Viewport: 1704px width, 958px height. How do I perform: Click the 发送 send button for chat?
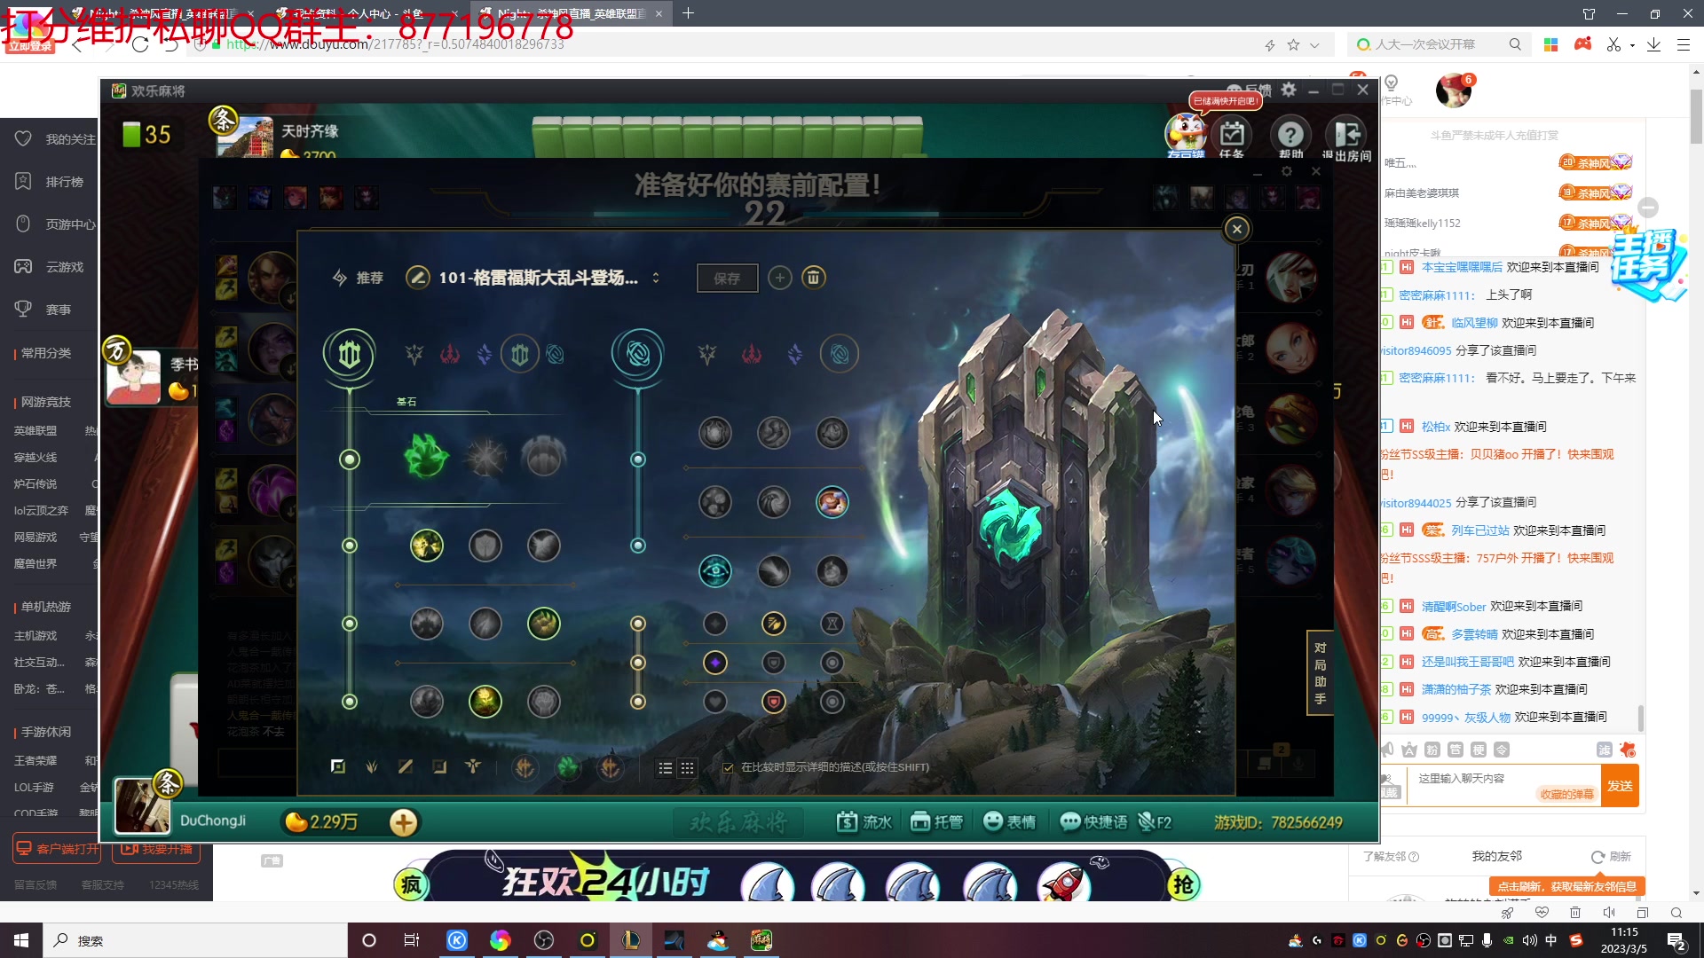[x=1620, y=786]
